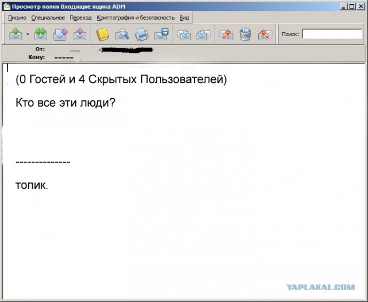Save message using floppy envelope icon
This screenshot has width=368, height=302.
(162, 34)
